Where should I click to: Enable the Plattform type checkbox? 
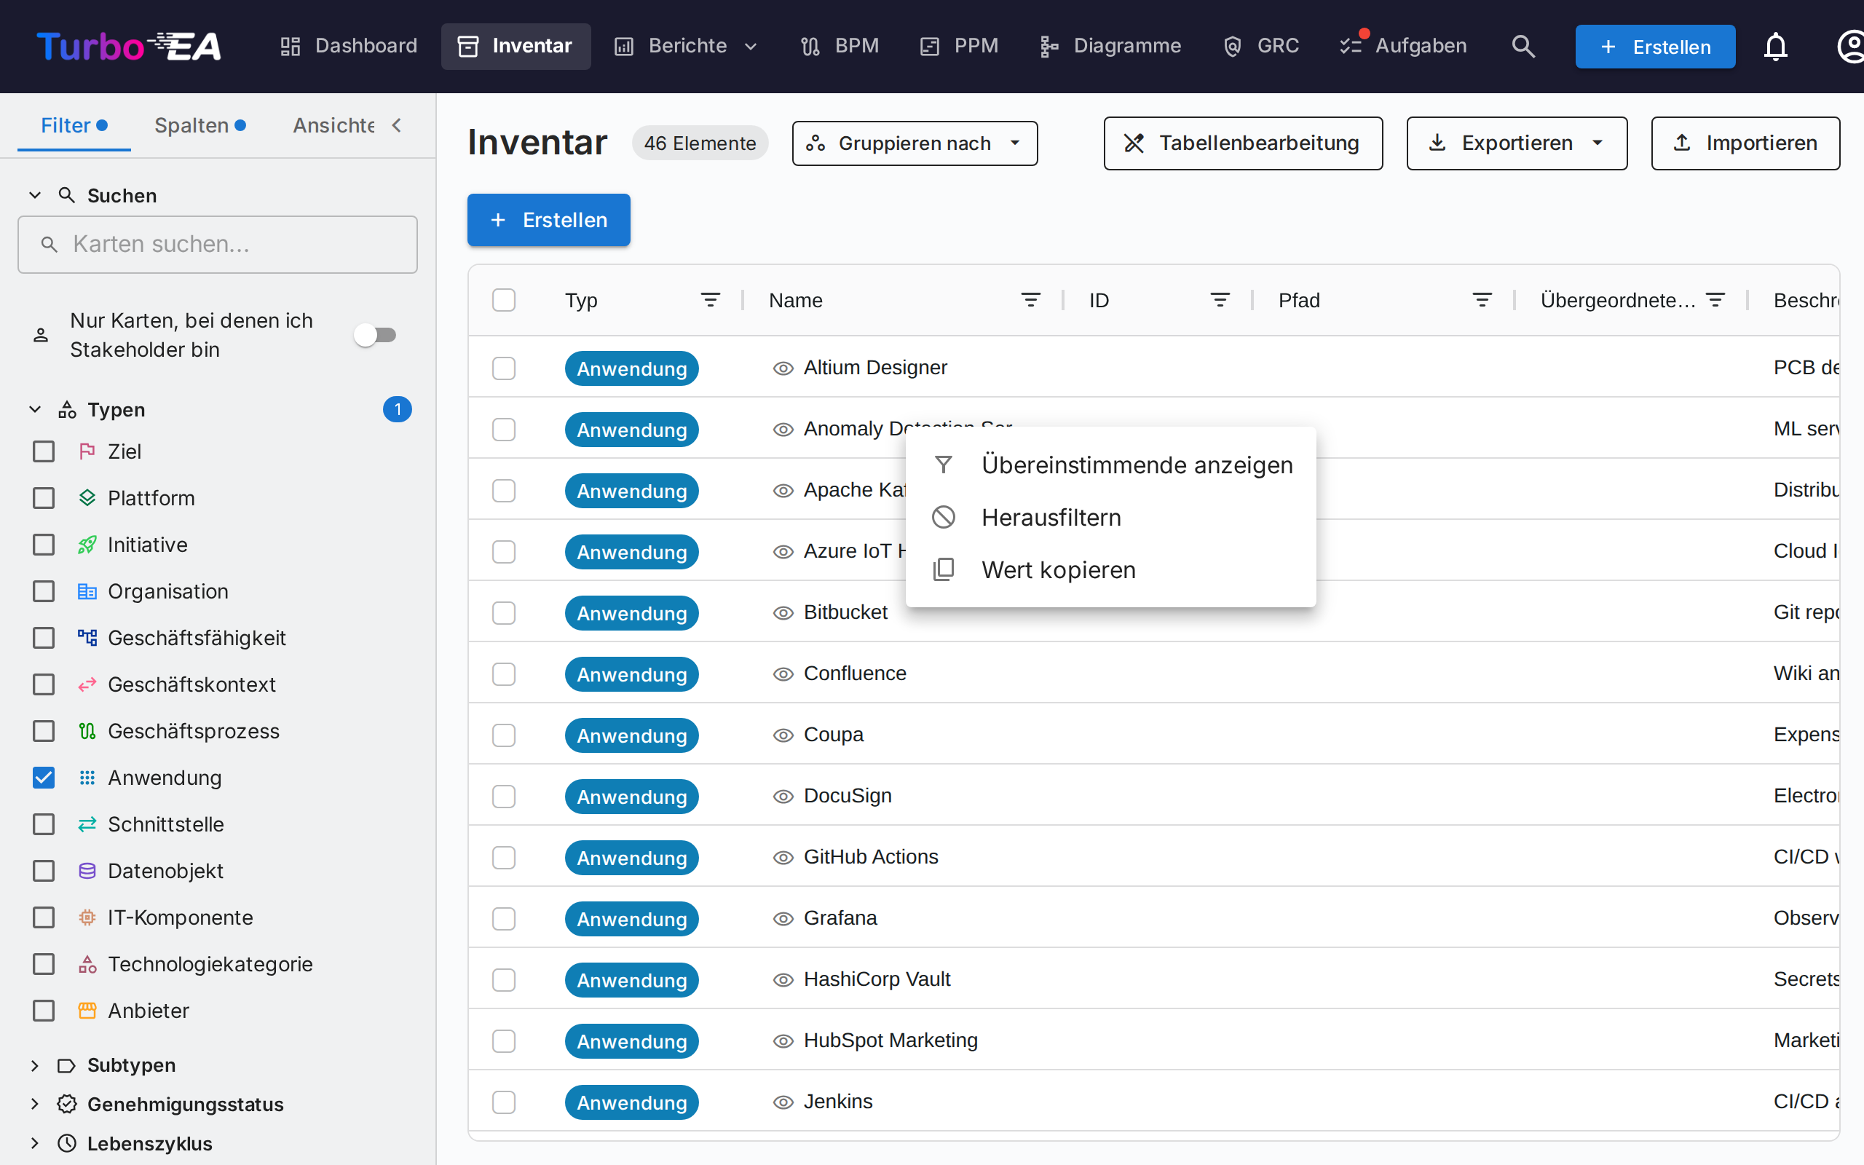tap(44, 498)
